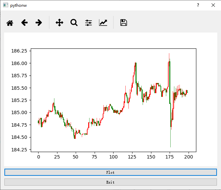Image resolution: width=221 pixels, height=190 pixels.
Task: Click the x-axis label 125
Action: pos(132,157)
